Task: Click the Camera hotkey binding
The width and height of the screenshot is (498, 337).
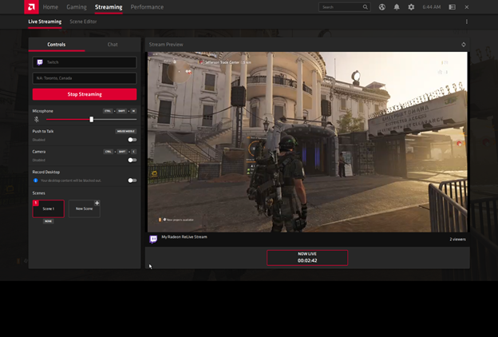Action: [x=120, y=152]
